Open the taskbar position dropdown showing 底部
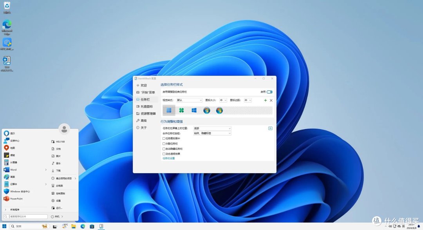The image size is (423, 230). point(212,128)
